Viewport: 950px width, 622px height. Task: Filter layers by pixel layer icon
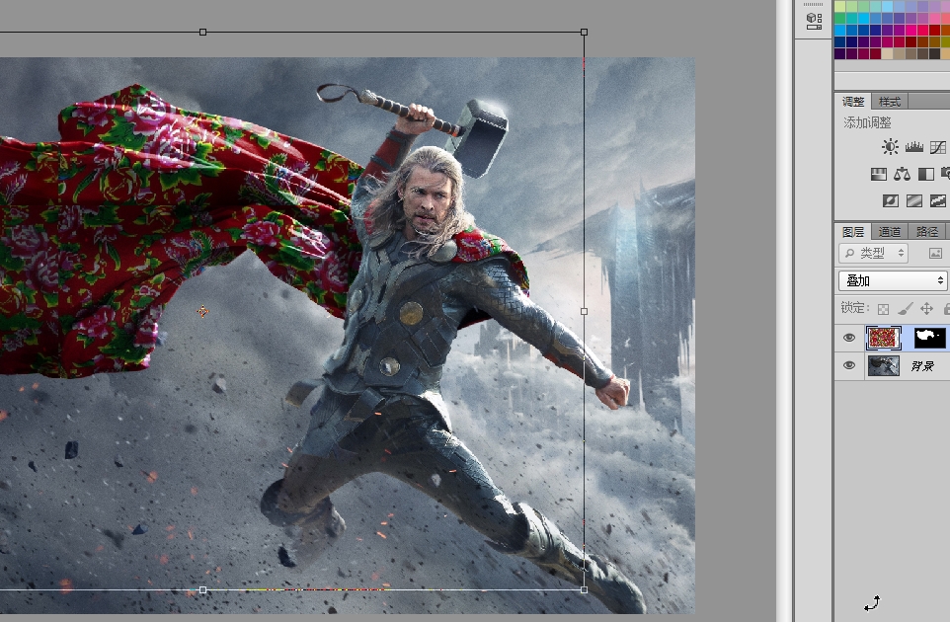[935, 253]
